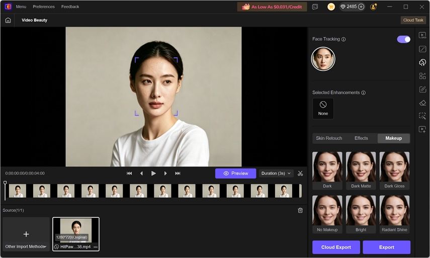This screenshot has height=258, width=430.
Task: Click the Face Tracking info icon
Action: 343,39
